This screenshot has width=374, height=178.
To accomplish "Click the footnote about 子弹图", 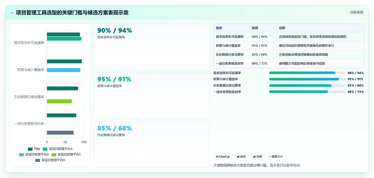I will 258,165.
